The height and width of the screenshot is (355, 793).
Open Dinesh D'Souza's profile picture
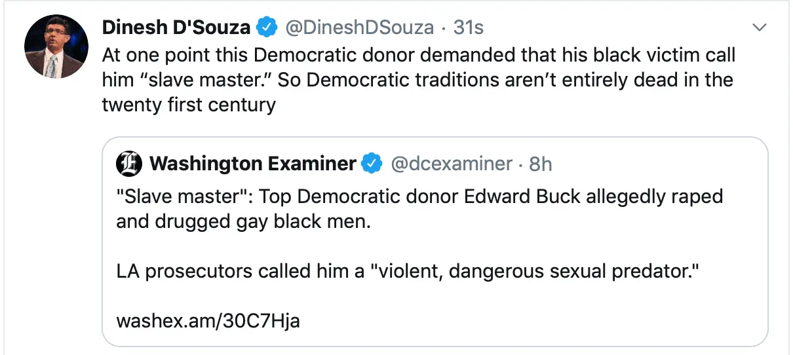(x=56, y=47)
